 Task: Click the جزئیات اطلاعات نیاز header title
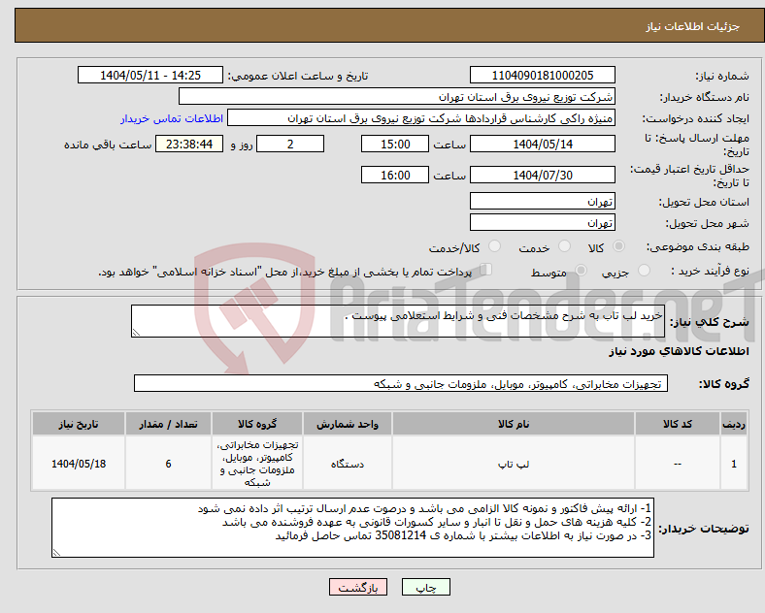pyautogui.click(x=693, y=26)
